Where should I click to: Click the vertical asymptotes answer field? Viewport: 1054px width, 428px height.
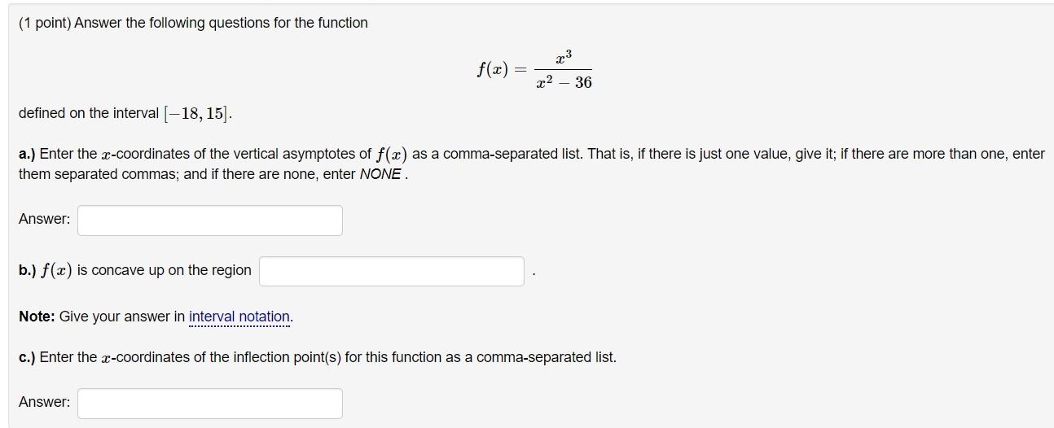pos(210,221)
